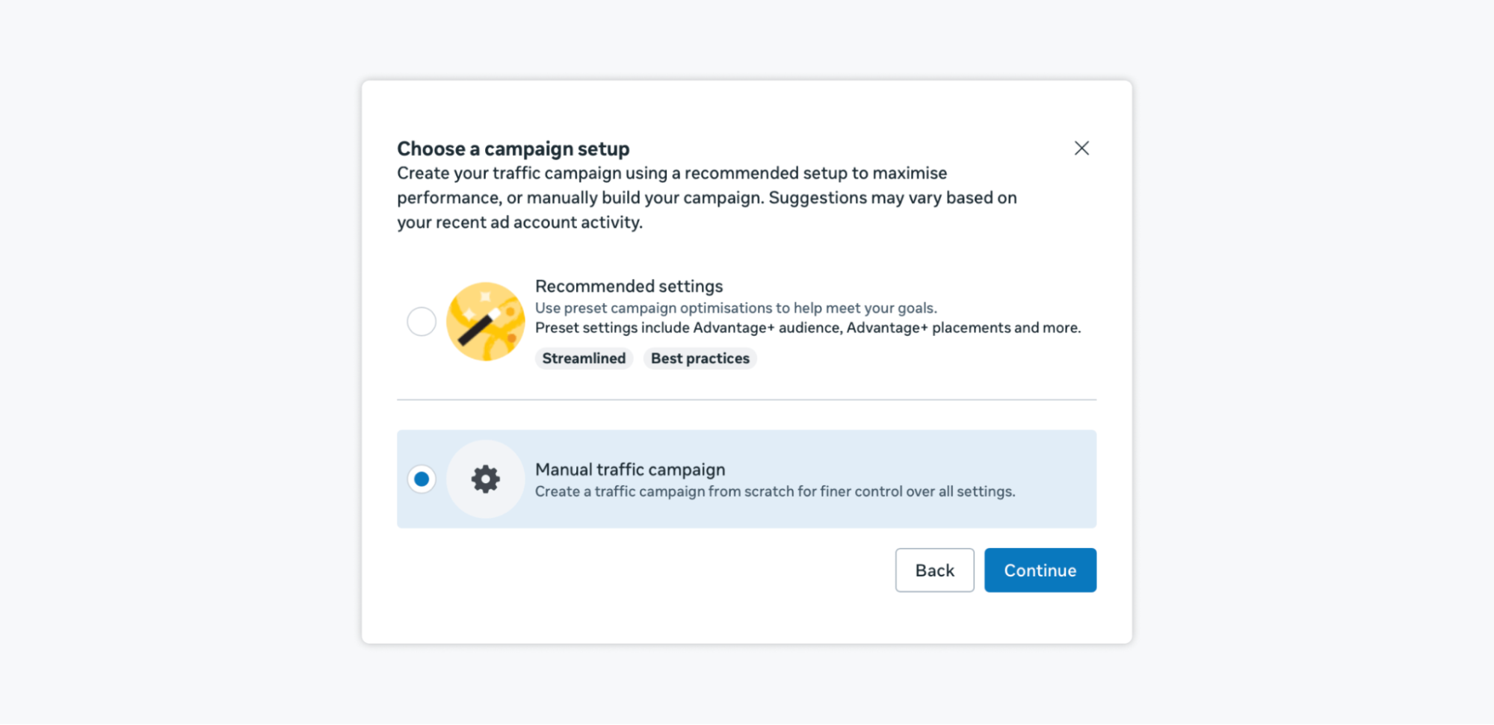Click the Streamlined tag
The width and height of the screenshot is (1494, 725).
pyautogui.click(x=584, y=358)
